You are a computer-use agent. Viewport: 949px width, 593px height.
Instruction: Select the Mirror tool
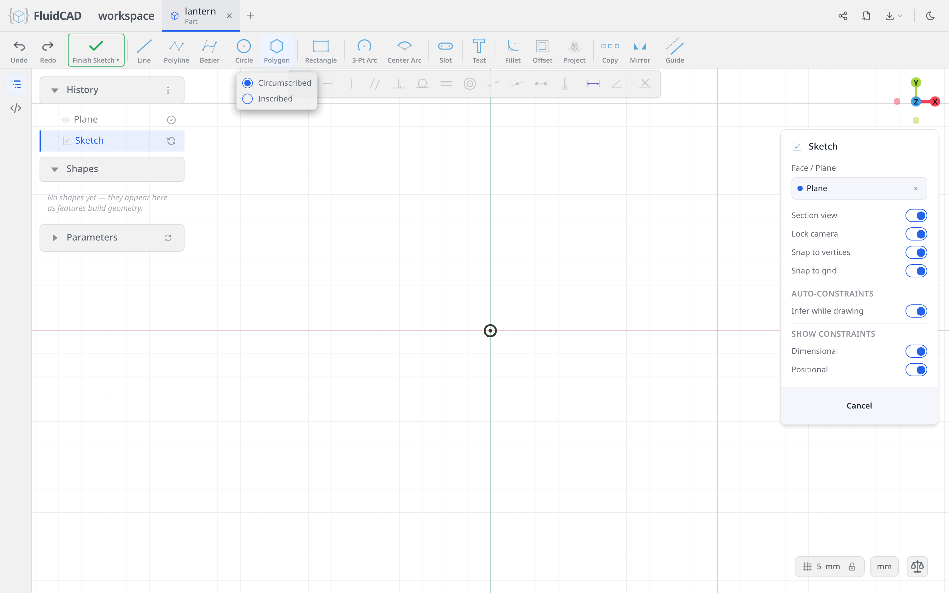point(640,51)
